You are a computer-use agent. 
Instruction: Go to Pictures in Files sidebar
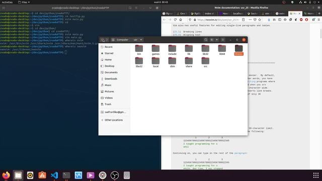tap(114, 92)
